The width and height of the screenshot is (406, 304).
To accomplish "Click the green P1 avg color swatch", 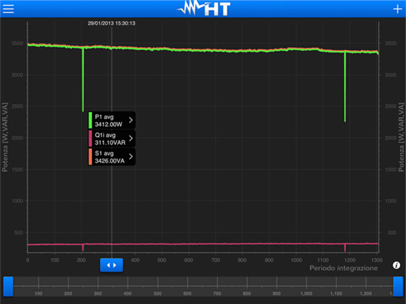I will click(x=90, y=120).
